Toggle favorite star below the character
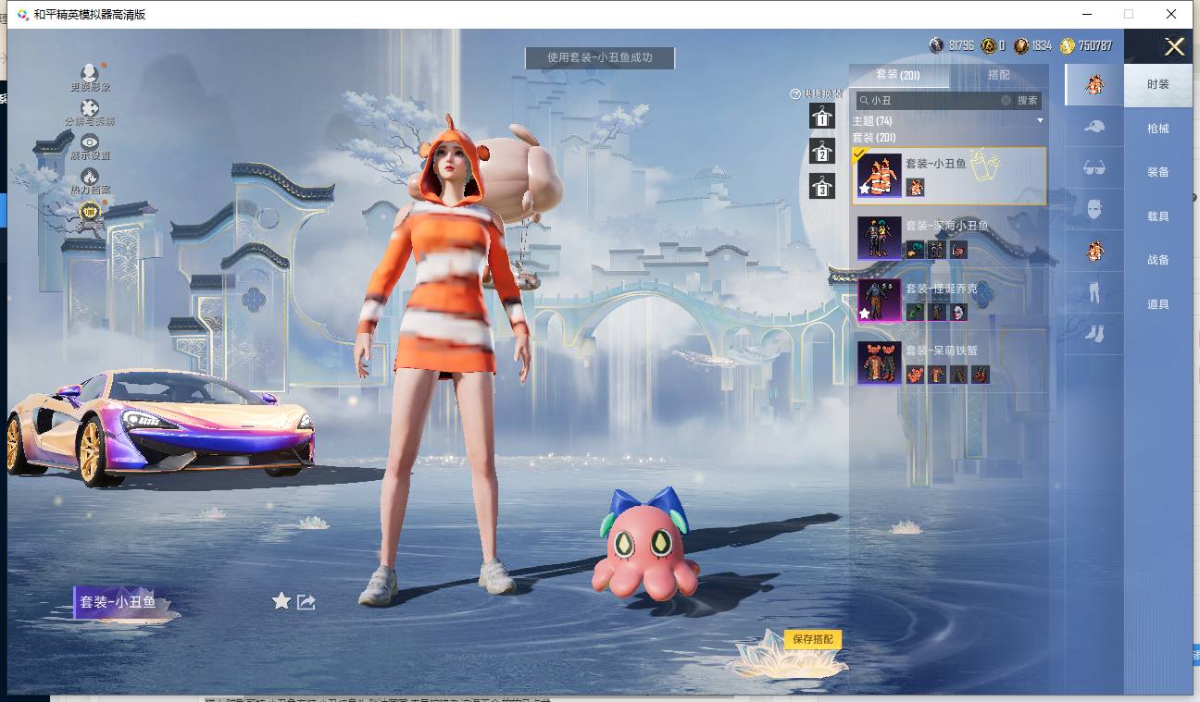1200x702 pixels. point(281,601)
